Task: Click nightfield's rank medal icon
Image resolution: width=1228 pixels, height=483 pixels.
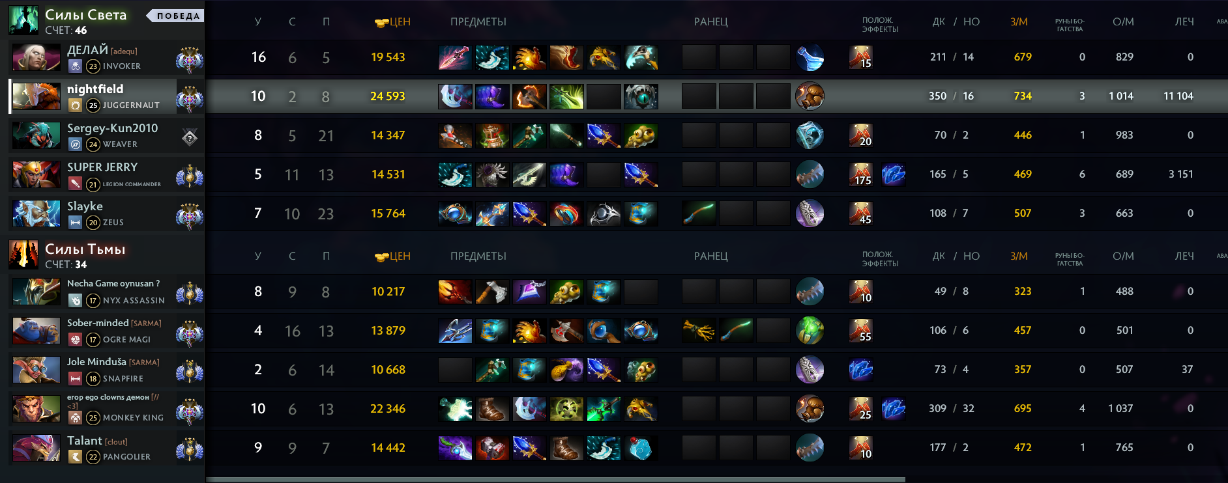Action: click(x=190, y=98)
